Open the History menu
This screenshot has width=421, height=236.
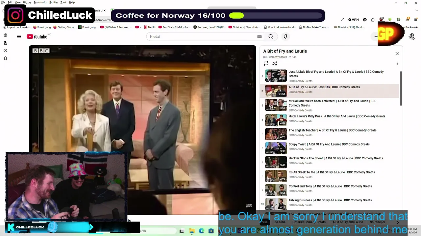(x=27, y=2)
